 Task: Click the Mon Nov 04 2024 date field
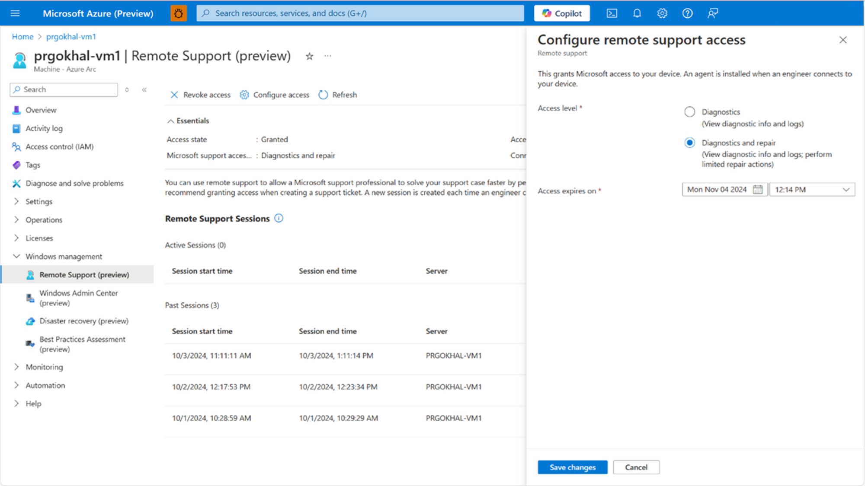pyautogui.click(x=724, y=190)
